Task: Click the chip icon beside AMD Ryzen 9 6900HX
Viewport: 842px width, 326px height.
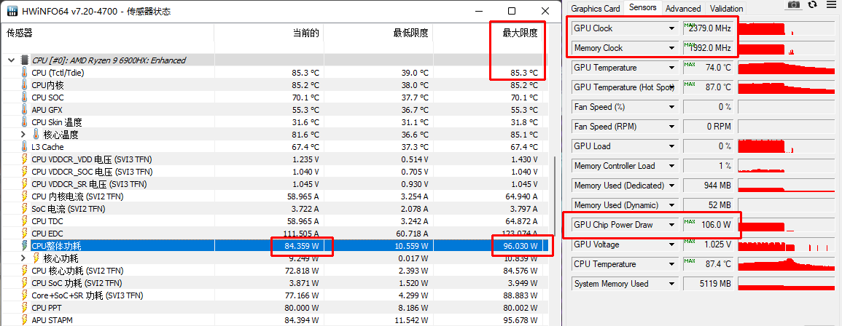Action: [x=25, y=60]
